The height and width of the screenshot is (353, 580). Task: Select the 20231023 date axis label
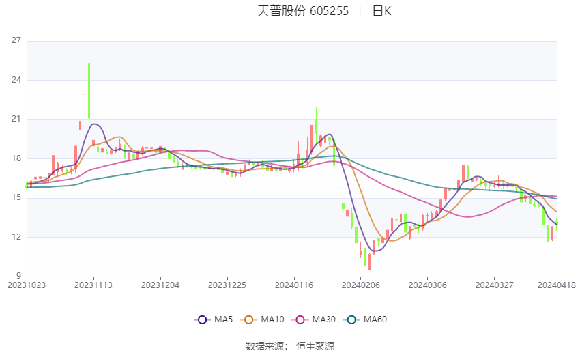tap(27, 285)
